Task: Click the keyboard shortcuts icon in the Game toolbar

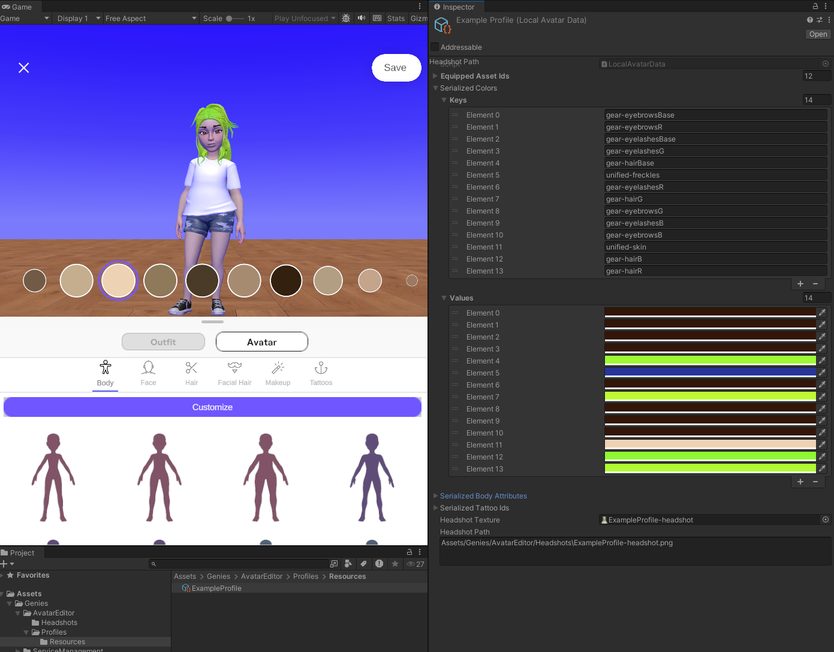Action: pyautogui.click(x=377, y=18)
